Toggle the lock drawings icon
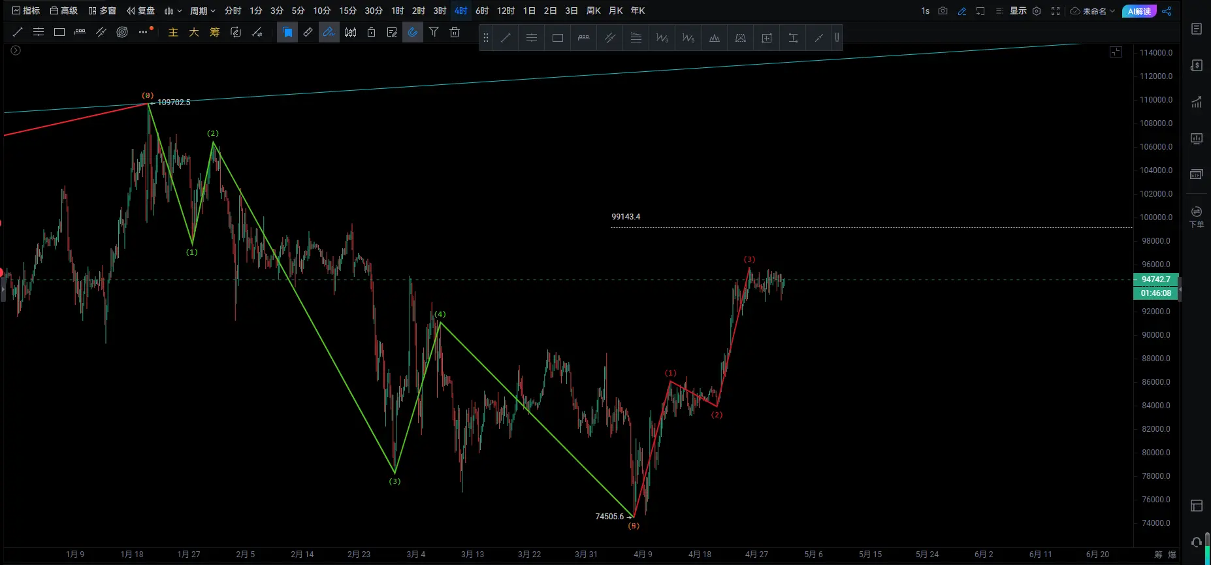 [x=371, y=32]
